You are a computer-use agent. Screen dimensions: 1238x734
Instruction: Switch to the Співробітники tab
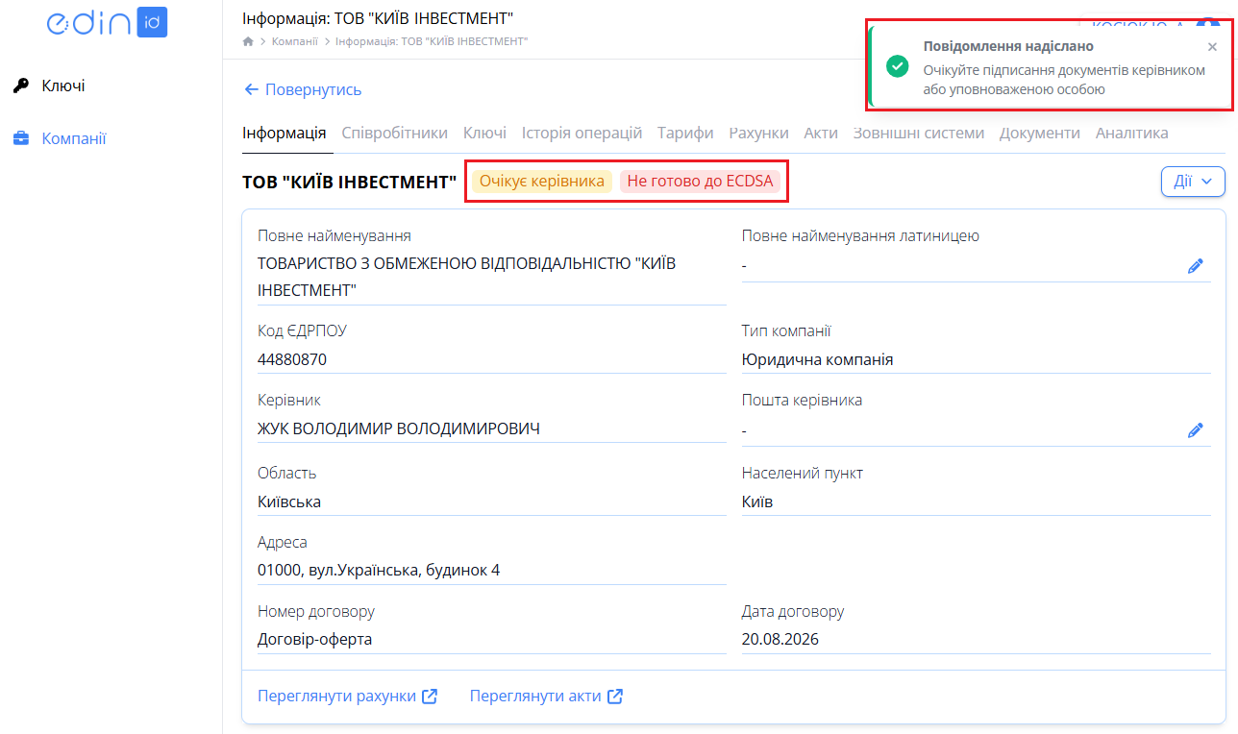(395, 134)
